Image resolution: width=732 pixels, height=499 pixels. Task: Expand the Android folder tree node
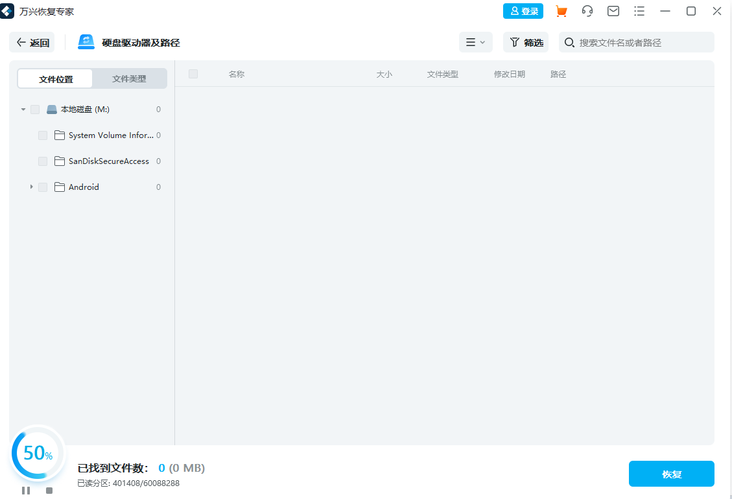pyautogui.click(x=31, y=187)
